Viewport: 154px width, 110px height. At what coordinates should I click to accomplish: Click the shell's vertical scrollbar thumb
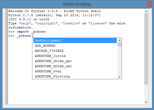146,49
